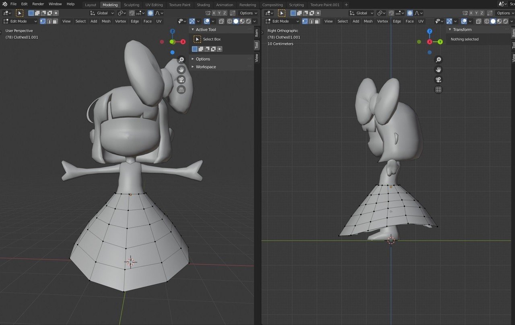Click zoom navigation icon in left viewport
The width and height of the screenshot is (515, 325).
[x=181, y=59]
